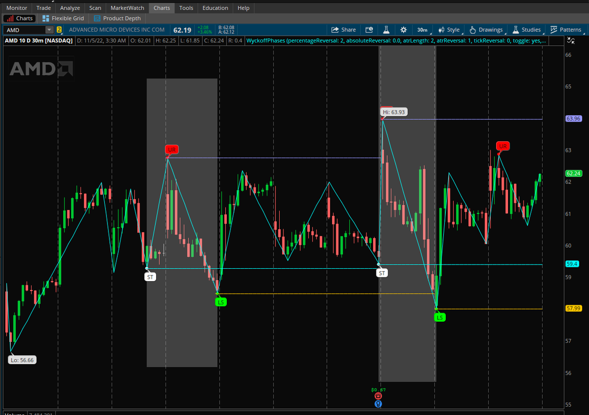Click the blue lightbulb event icon

pyautogui.click(x=378, y=404)
